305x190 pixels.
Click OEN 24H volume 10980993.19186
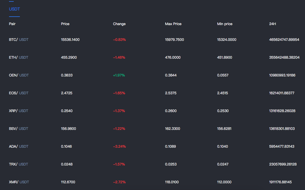tap(282, 75)
